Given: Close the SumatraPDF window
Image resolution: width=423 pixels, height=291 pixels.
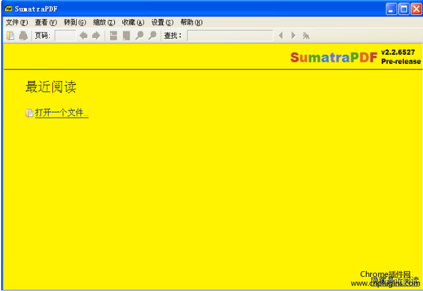Looking at the screenshot, I should click(416, 9).
